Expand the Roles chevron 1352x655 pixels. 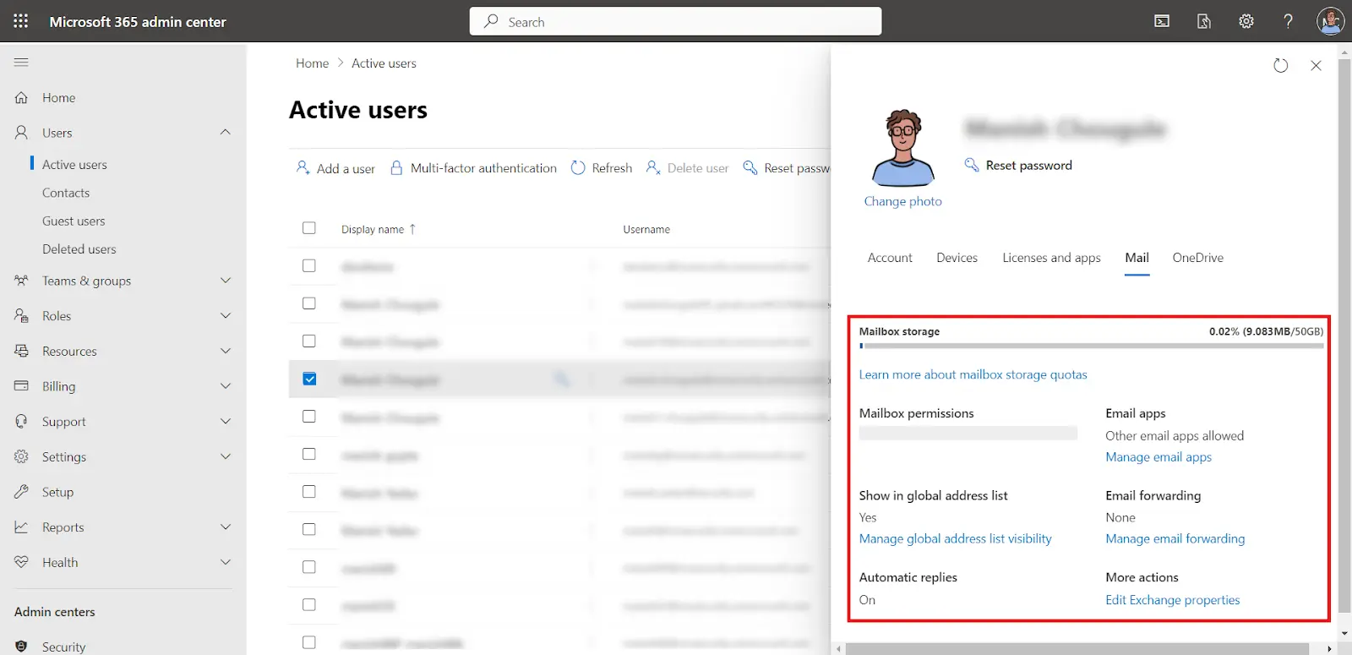(x=226, y=316)
